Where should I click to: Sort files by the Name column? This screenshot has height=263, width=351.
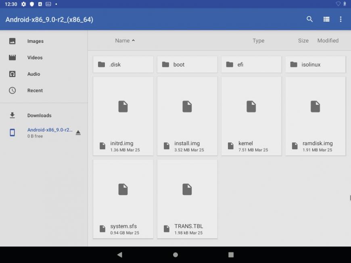pyautogui.click(x=125, y=40)
